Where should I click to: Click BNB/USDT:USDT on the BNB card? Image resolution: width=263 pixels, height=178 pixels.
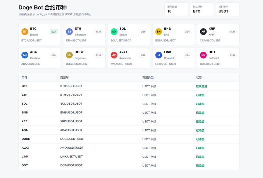[165, 40]
